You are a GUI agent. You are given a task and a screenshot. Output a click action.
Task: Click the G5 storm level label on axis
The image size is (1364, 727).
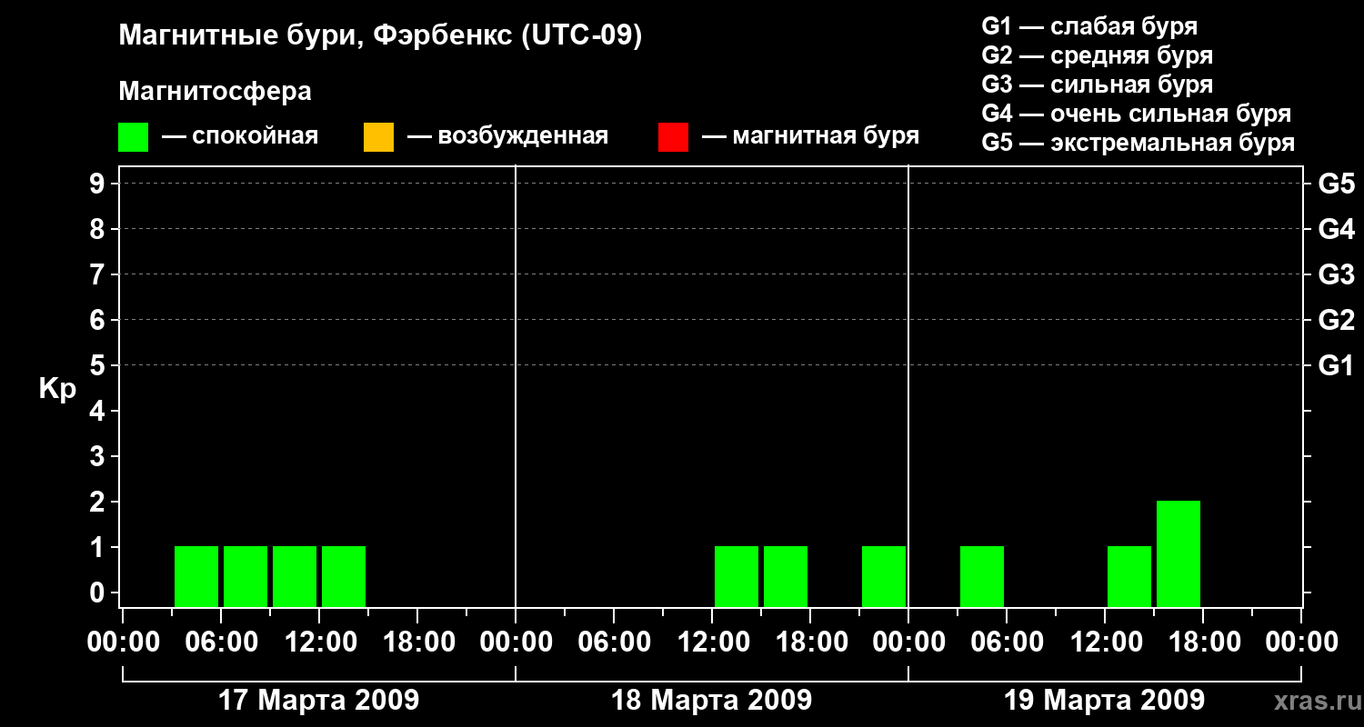click(x=1336, y=184)
